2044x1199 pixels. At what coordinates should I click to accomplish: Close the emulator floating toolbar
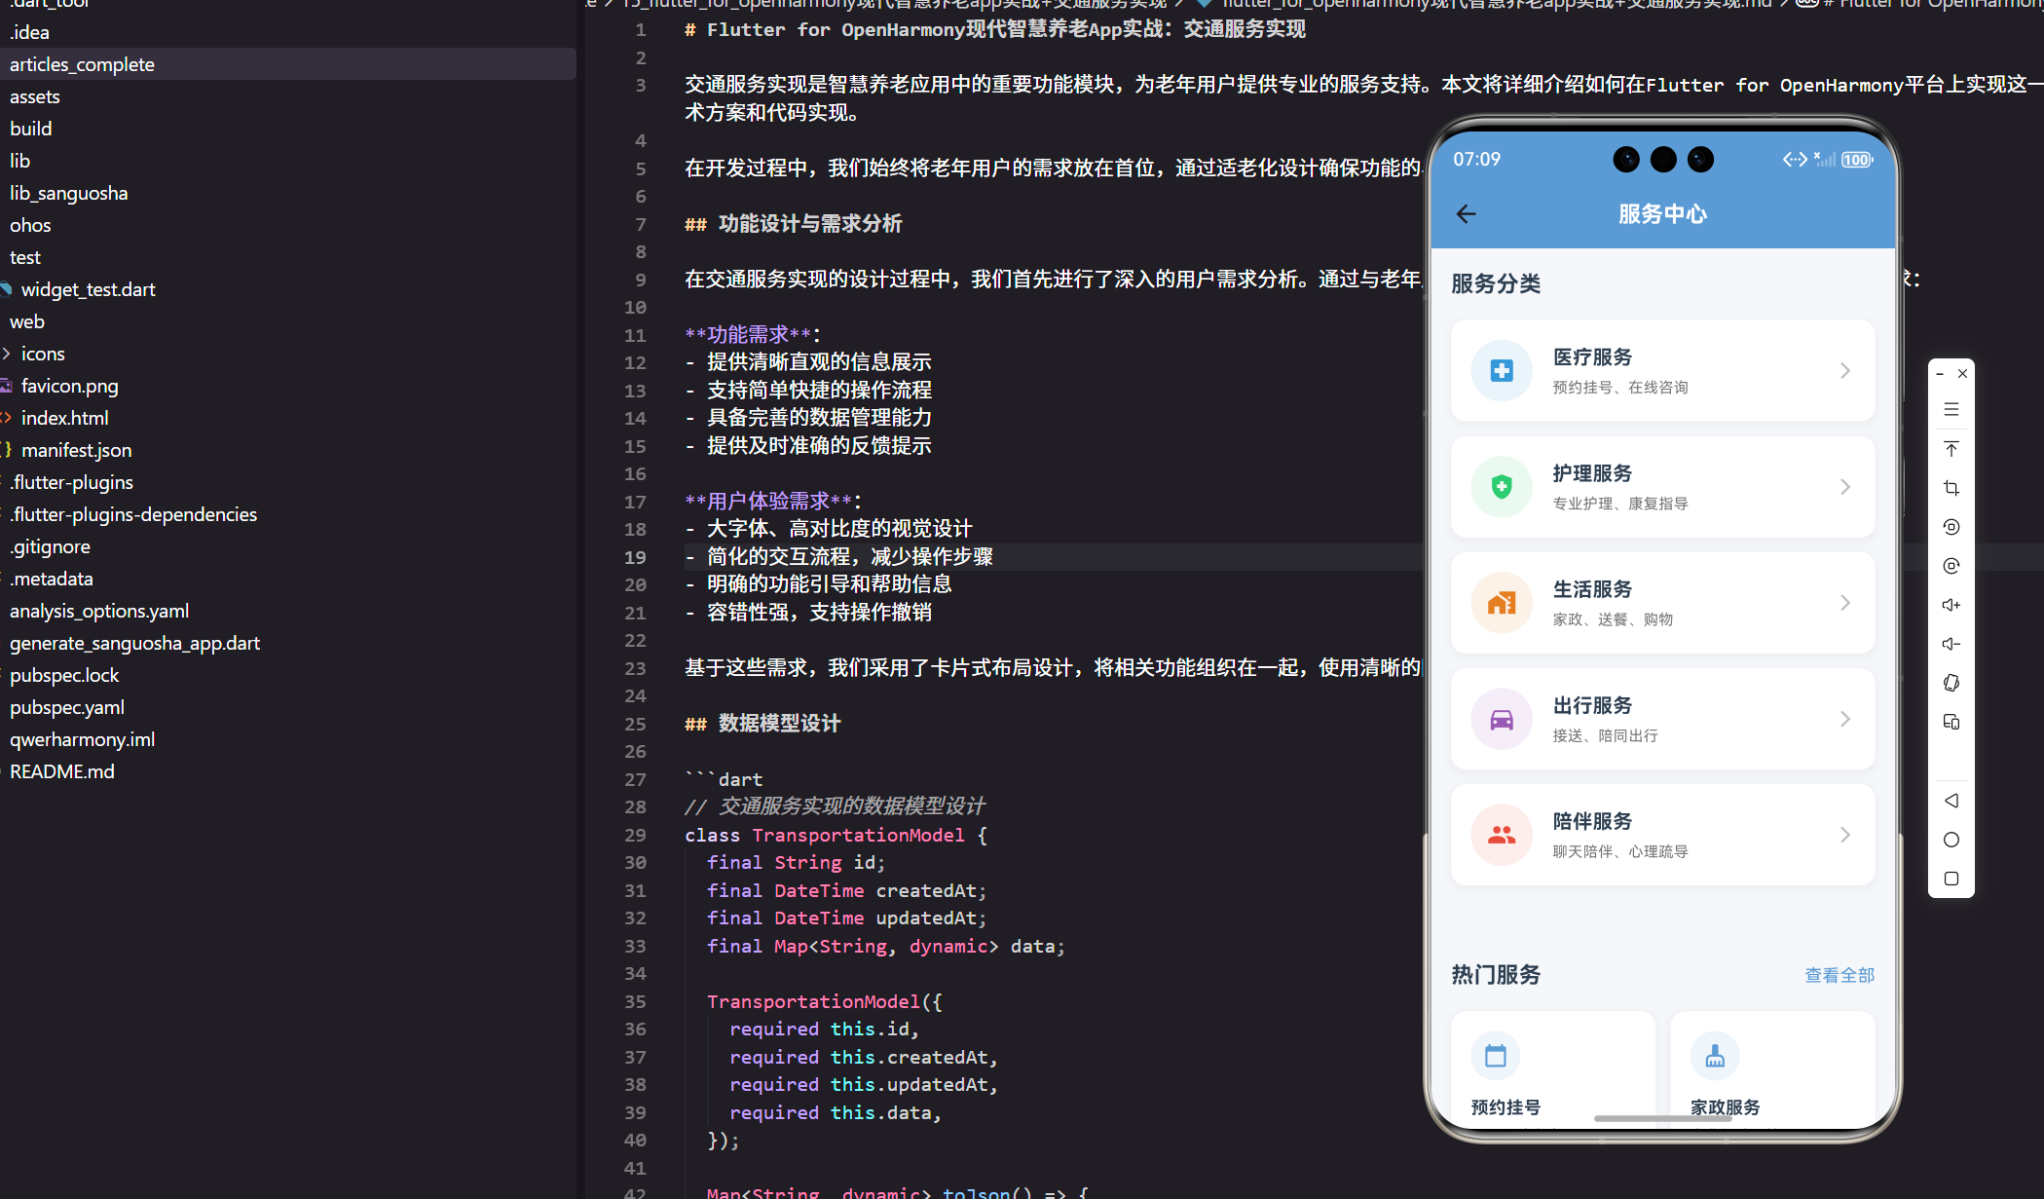tap(1962, 374)
